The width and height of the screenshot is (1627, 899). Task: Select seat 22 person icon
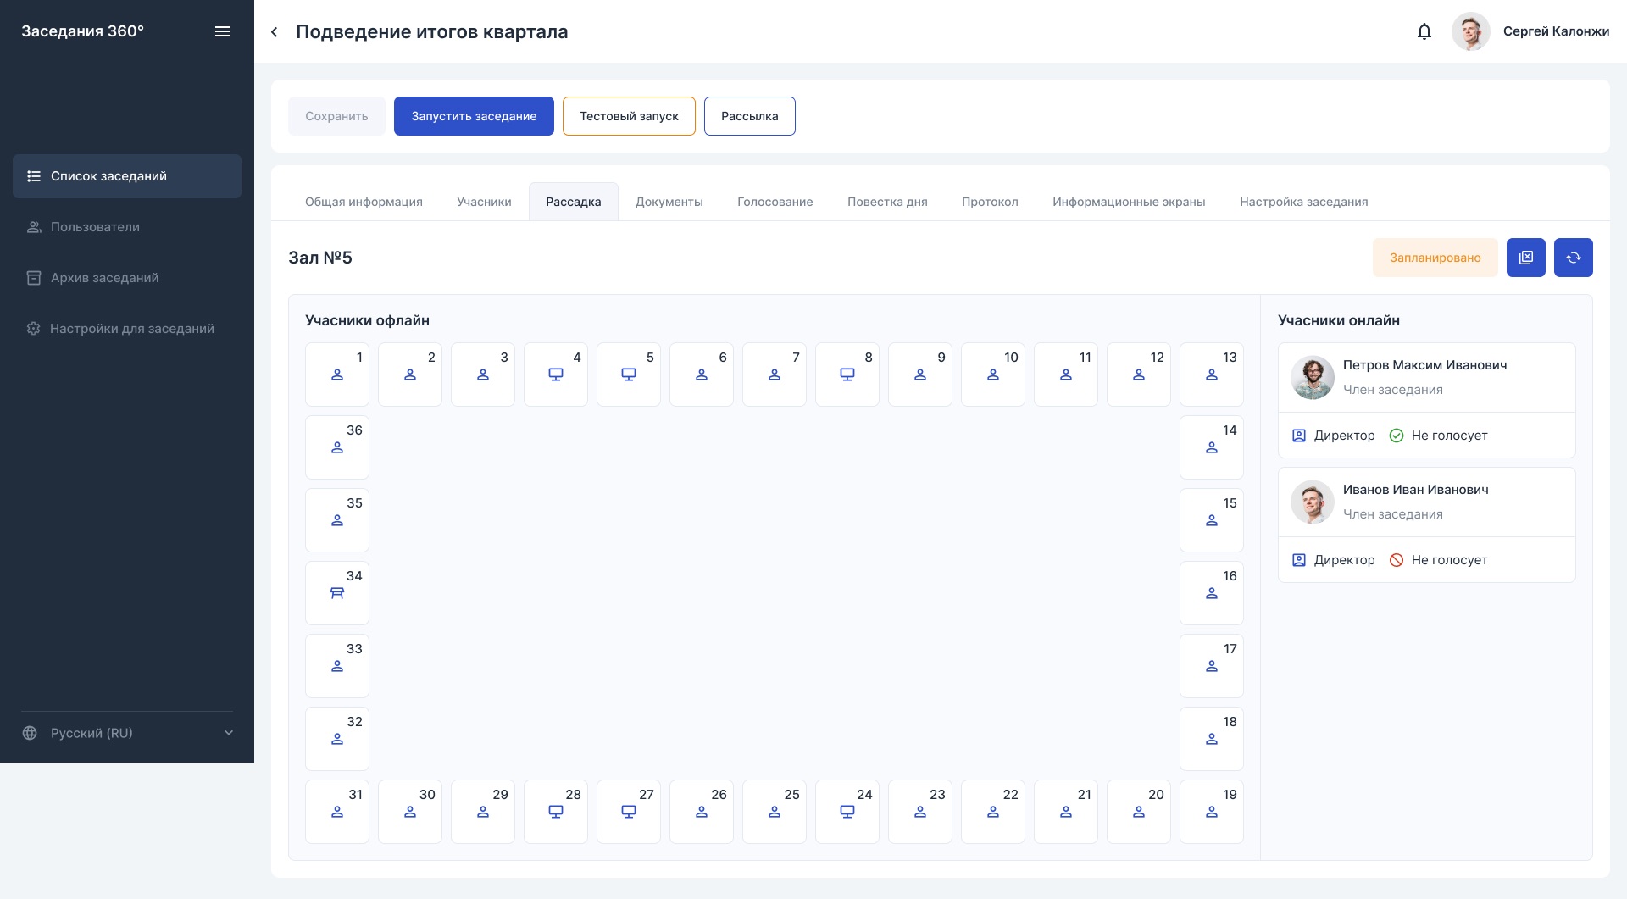pos(993,812)
